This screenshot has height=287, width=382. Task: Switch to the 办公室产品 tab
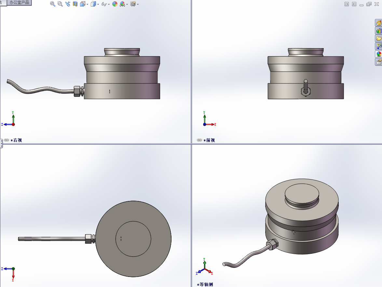[x=19, y=2]
